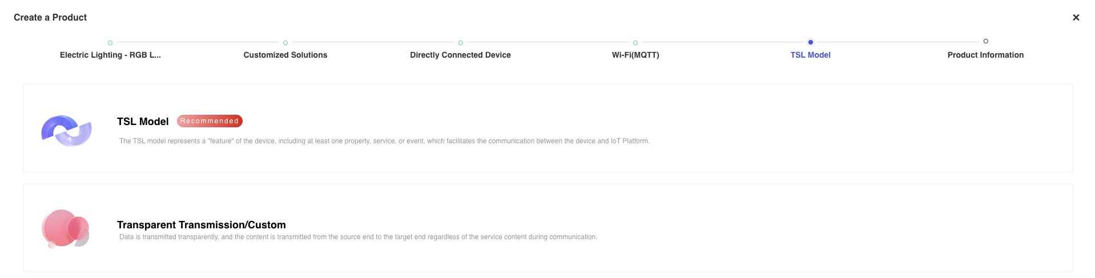The width and height of the screenshot is (1095, 278).
Task: Click the TSL model description text
Action: pos(384,141)
